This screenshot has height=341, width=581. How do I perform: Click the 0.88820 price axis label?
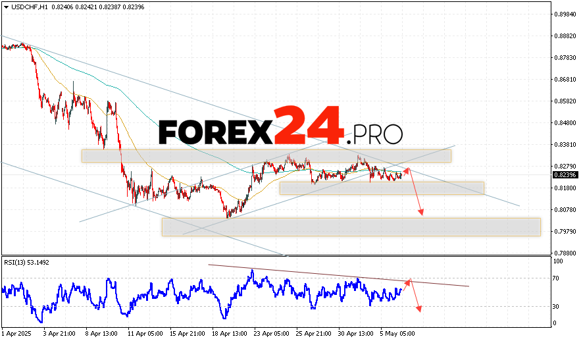(x=565, y=36)
